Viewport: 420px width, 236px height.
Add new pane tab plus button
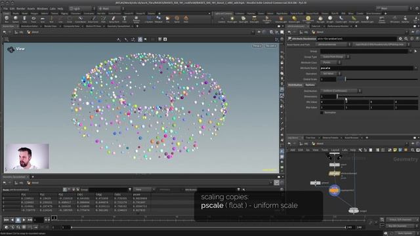pyautogui.click(x=137, y=26)
